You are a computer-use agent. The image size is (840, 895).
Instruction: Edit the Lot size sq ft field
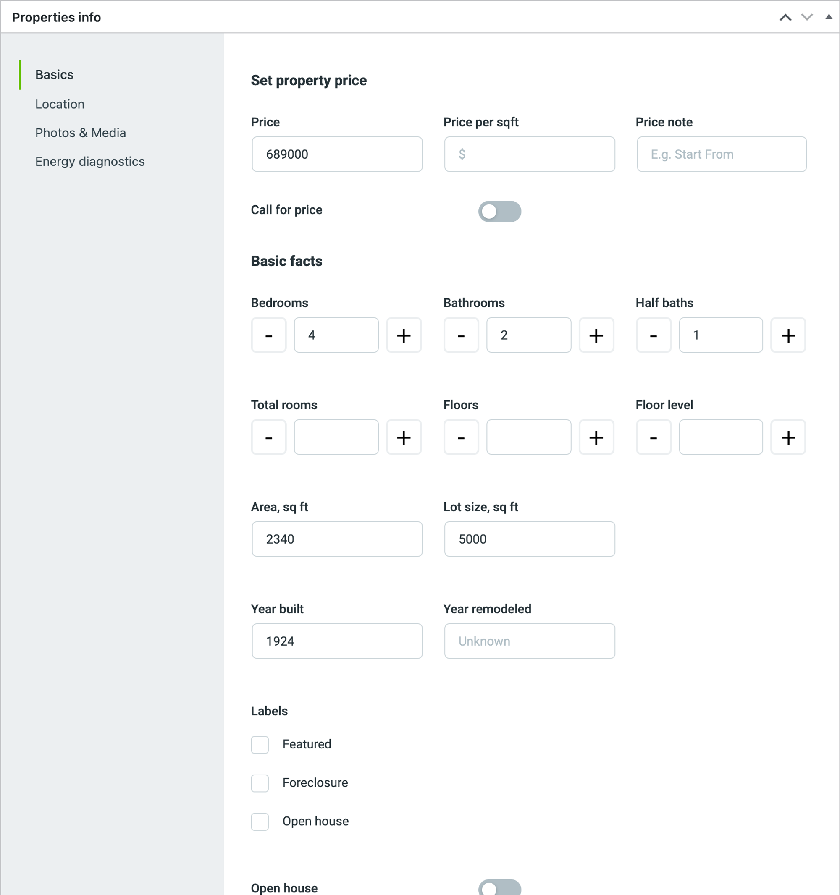click(529, 539)
